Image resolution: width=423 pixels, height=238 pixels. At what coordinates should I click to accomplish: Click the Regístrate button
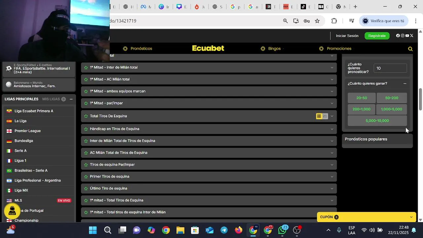[x=377, y=36]
